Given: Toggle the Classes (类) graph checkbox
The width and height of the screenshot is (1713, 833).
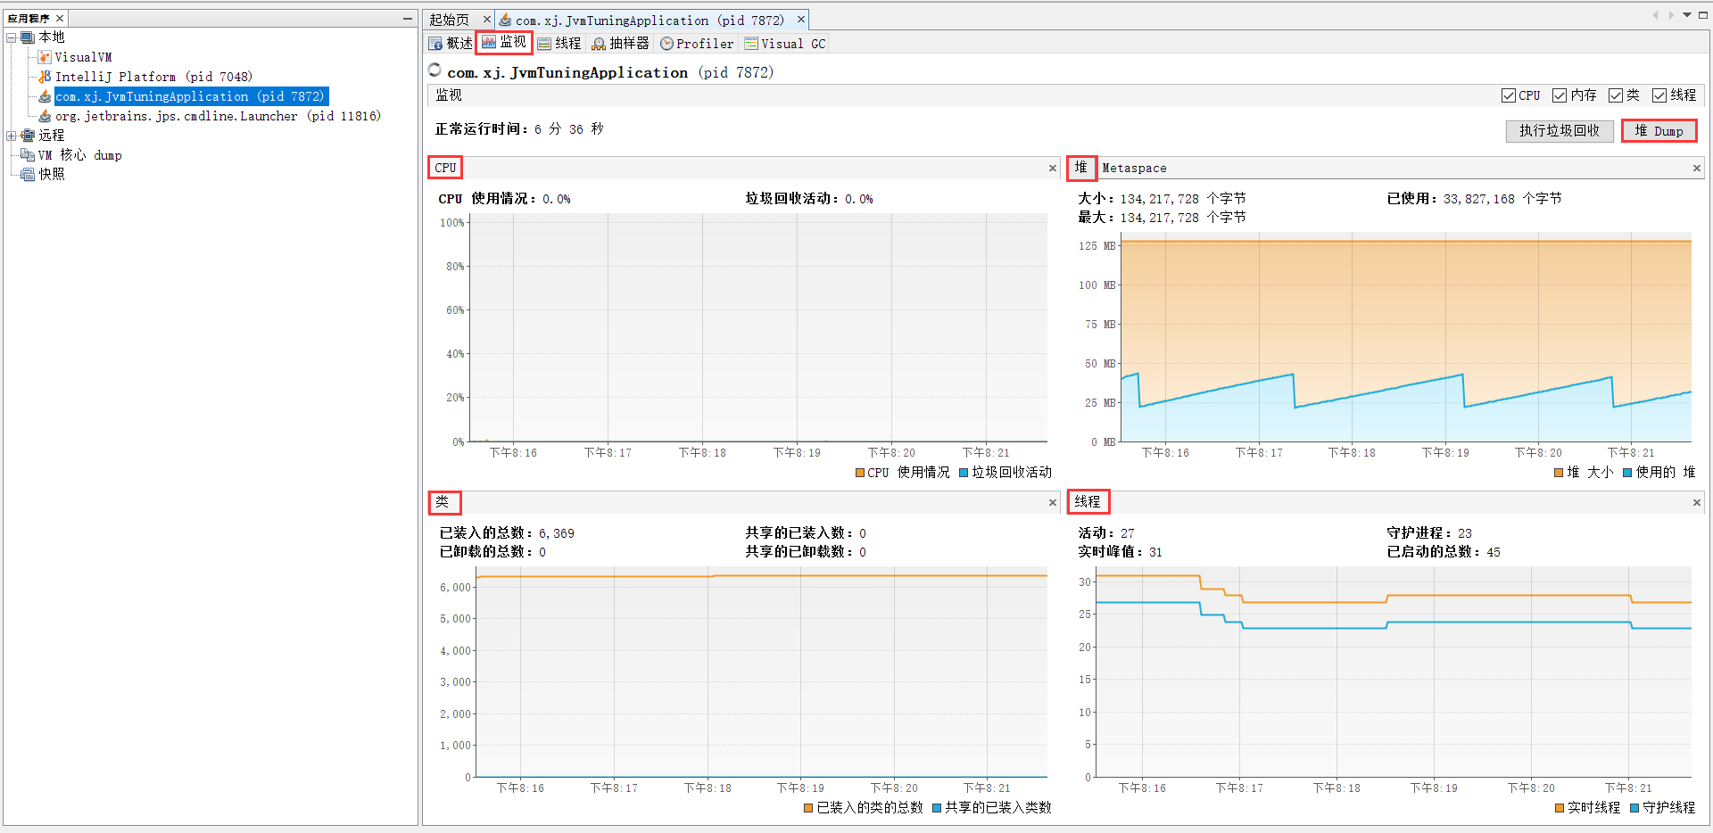Looking at the screenshot, I should (1616, 95).
